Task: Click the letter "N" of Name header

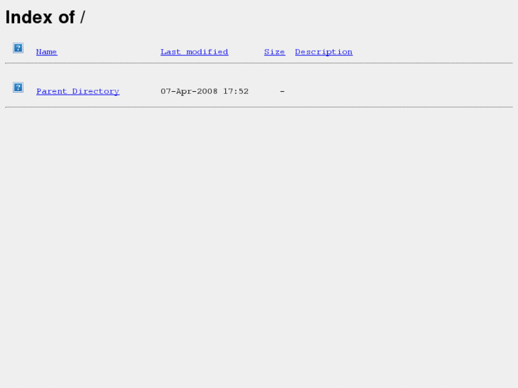Action: 38,52
